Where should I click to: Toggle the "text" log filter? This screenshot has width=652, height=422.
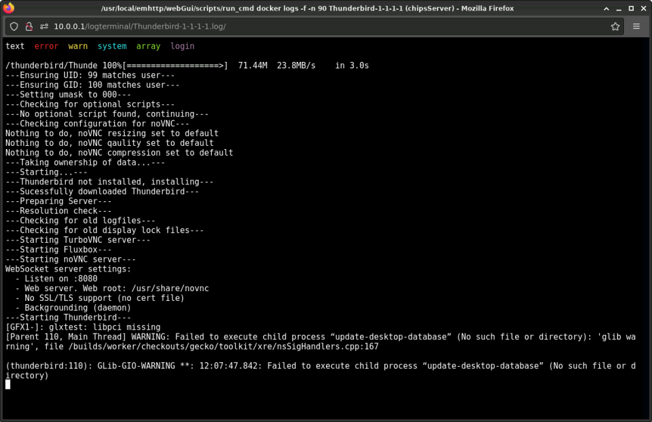[15, 46]
